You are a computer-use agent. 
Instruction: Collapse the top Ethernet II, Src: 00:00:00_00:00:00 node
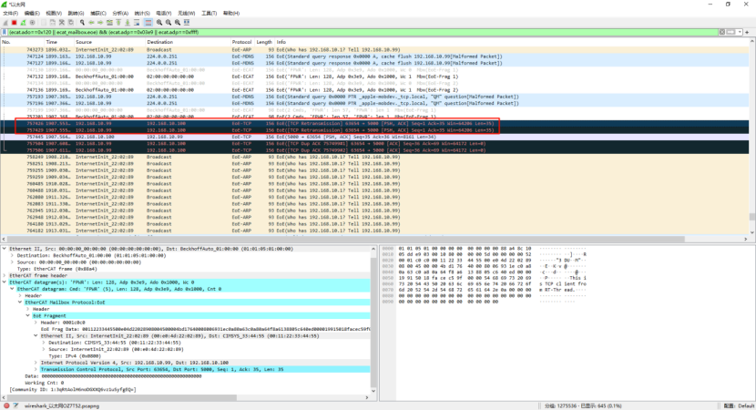(5, 249)
